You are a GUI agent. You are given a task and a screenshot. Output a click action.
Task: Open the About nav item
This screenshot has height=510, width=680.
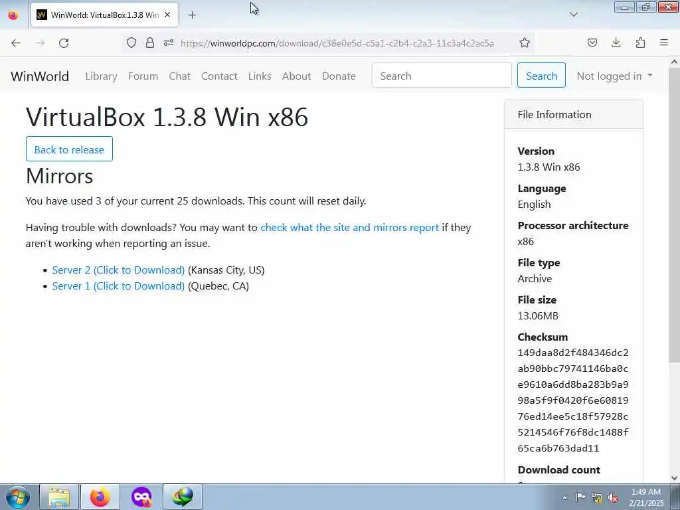[x=297, y=76]
